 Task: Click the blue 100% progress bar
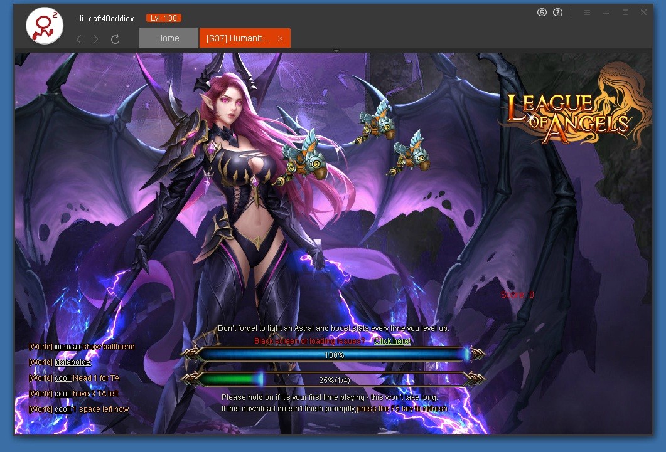click(x=334, y=355)
